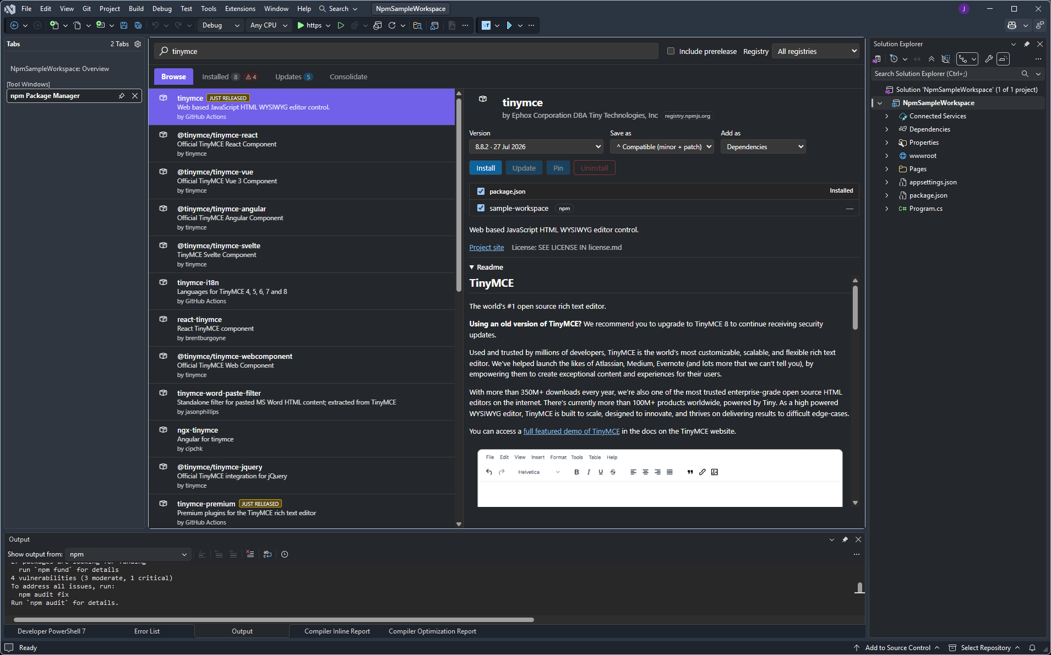This screenshot has height=655, width=1051.
Task: Click the browser refresh/restart icon in toolbar
Action: tap(392, 25)
